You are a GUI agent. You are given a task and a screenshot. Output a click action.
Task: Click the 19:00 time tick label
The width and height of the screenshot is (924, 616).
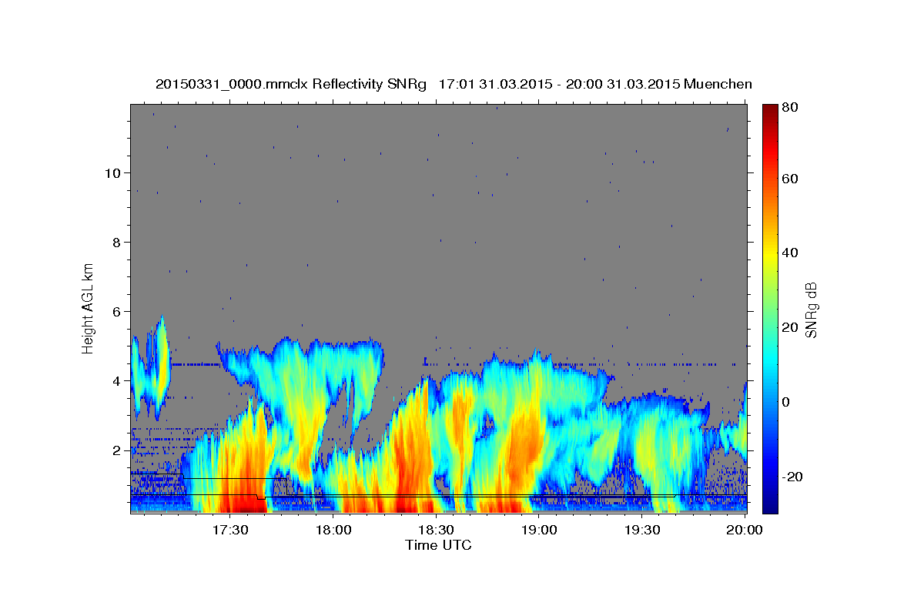[539, 531]
